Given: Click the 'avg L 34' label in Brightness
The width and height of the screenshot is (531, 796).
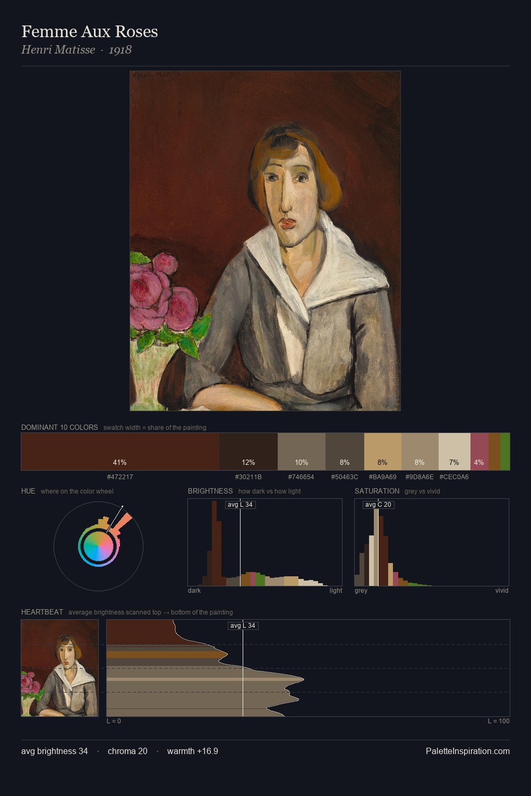Looking at the screenshot, I should coord(240,505).
